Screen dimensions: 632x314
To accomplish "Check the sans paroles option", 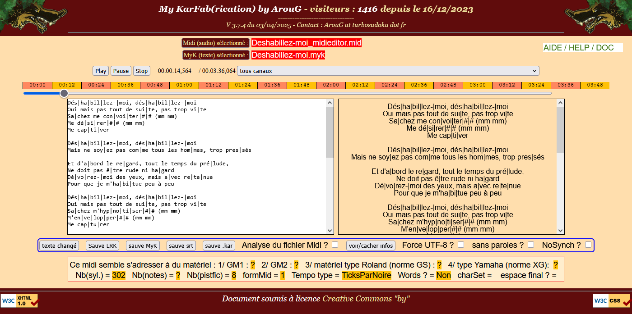I will tap(531, 245).
